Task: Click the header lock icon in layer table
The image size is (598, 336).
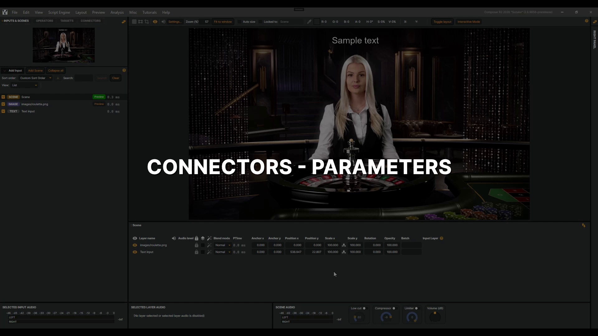Action: click(x=197, y=238)
